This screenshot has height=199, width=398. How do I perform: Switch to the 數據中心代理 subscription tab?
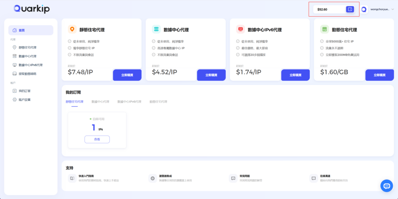(x=100, y=101)
